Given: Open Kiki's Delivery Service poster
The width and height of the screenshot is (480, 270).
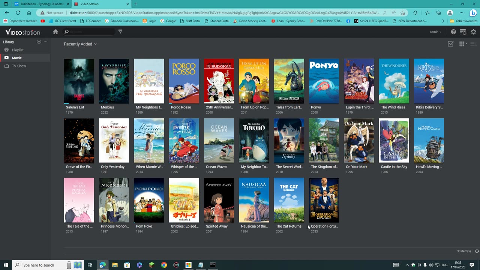Looking at the screenshot, I should (429, 81).
